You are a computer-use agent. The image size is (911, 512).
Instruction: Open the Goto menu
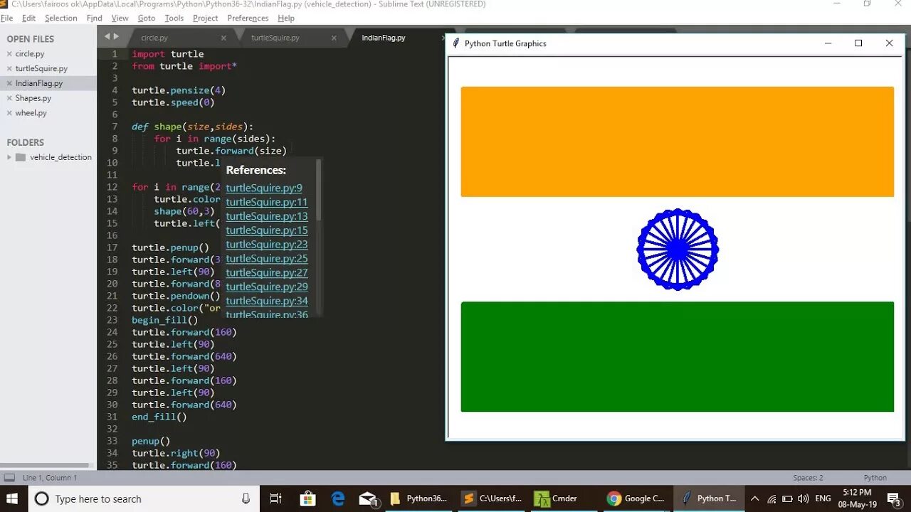[147, 18]
